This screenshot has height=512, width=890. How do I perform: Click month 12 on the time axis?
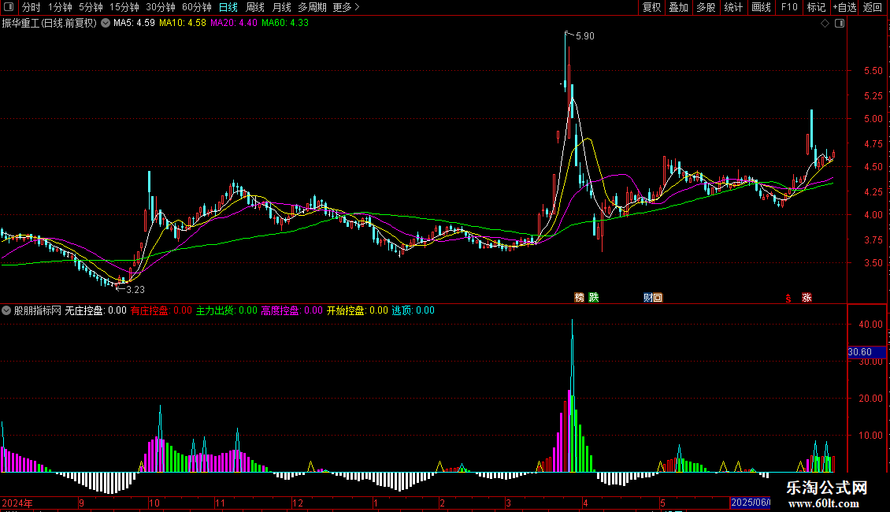pyautogui.click(x=298, y=503)
